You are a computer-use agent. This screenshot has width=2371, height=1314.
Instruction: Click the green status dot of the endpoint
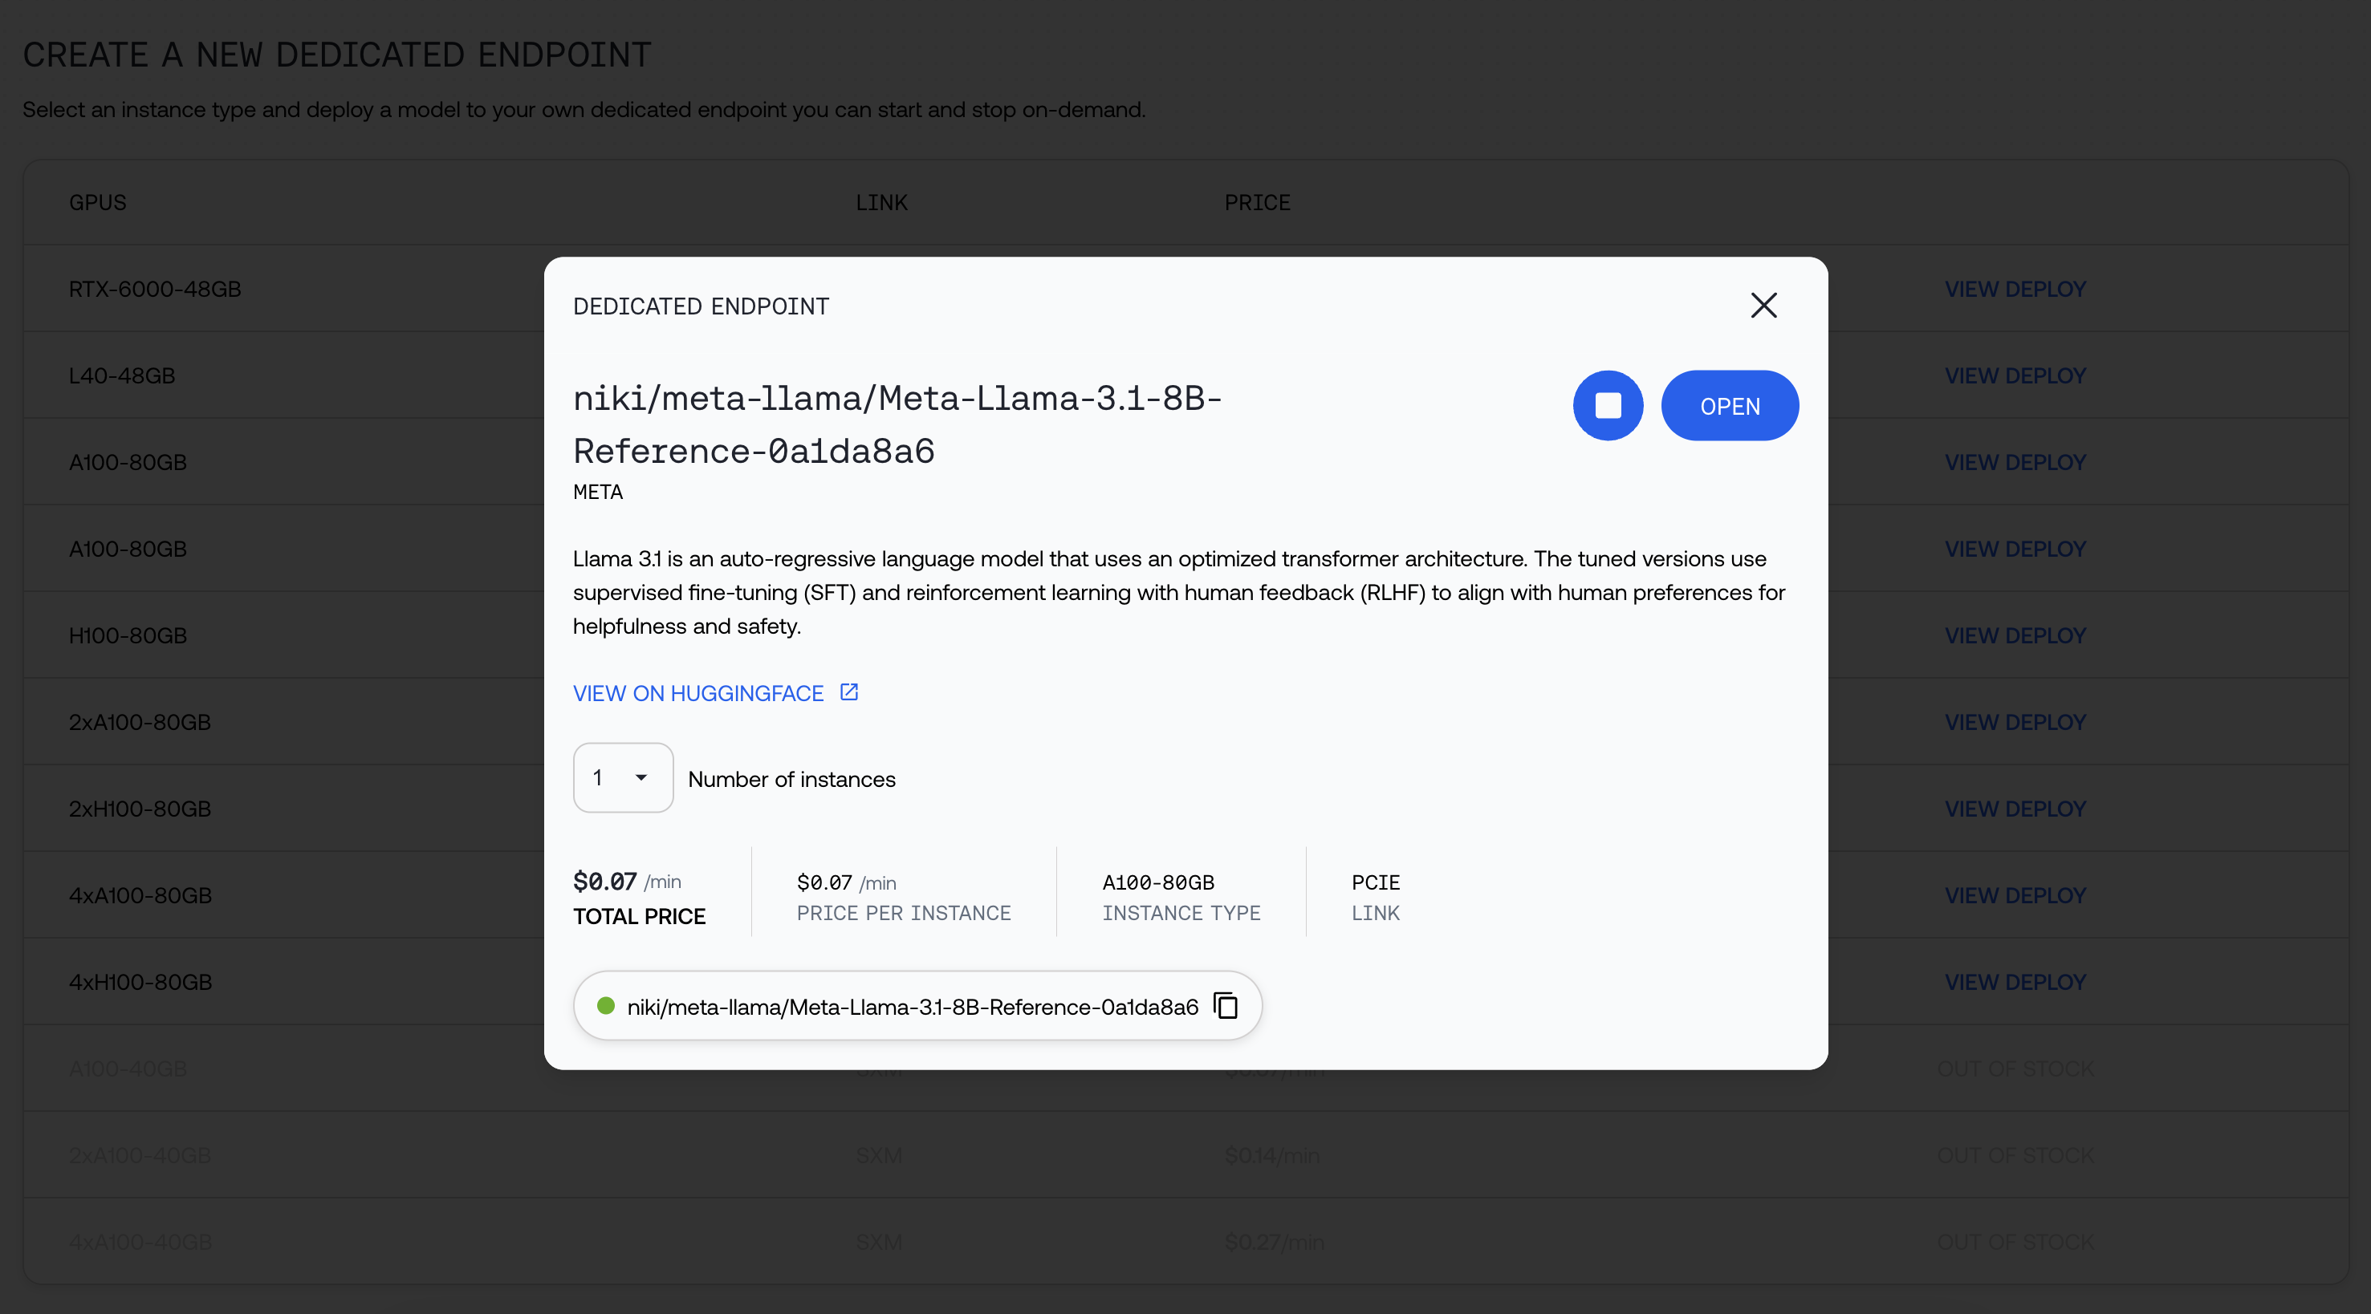(x=606, y=1006)
